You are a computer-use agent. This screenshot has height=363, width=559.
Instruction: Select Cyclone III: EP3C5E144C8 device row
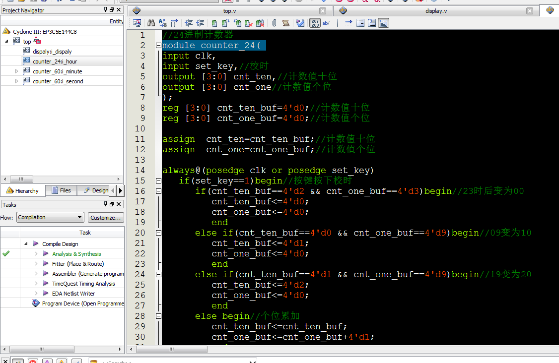click(x=45, y=32)
